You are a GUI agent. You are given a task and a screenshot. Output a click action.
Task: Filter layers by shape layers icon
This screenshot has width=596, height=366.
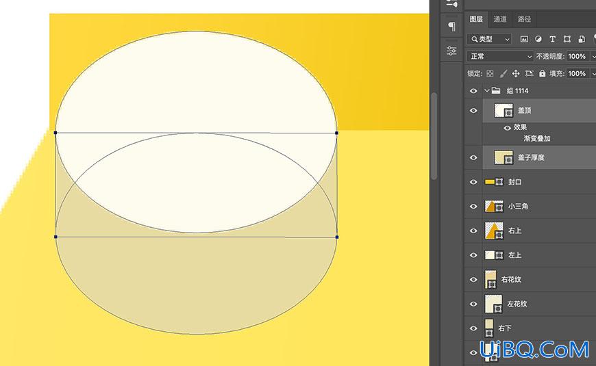click(567, 39)
